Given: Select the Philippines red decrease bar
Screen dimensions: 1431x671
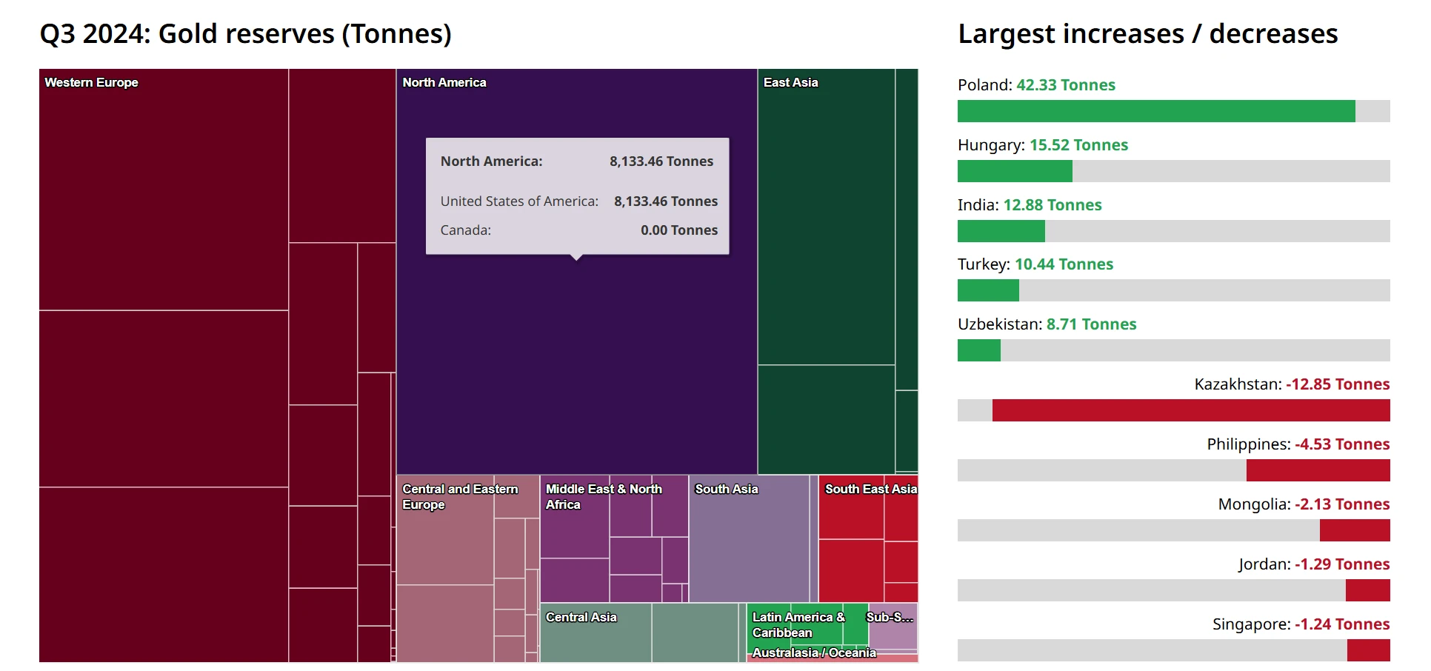Looking at the screenshot, I should click(1318, 470).
